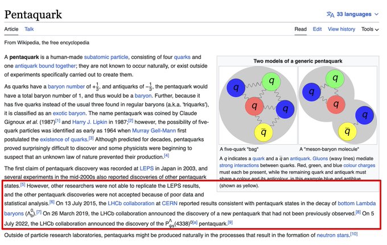Open the strong interactions link
The image size is (387, 245).
pyautogui.click(x=239, y=165)
